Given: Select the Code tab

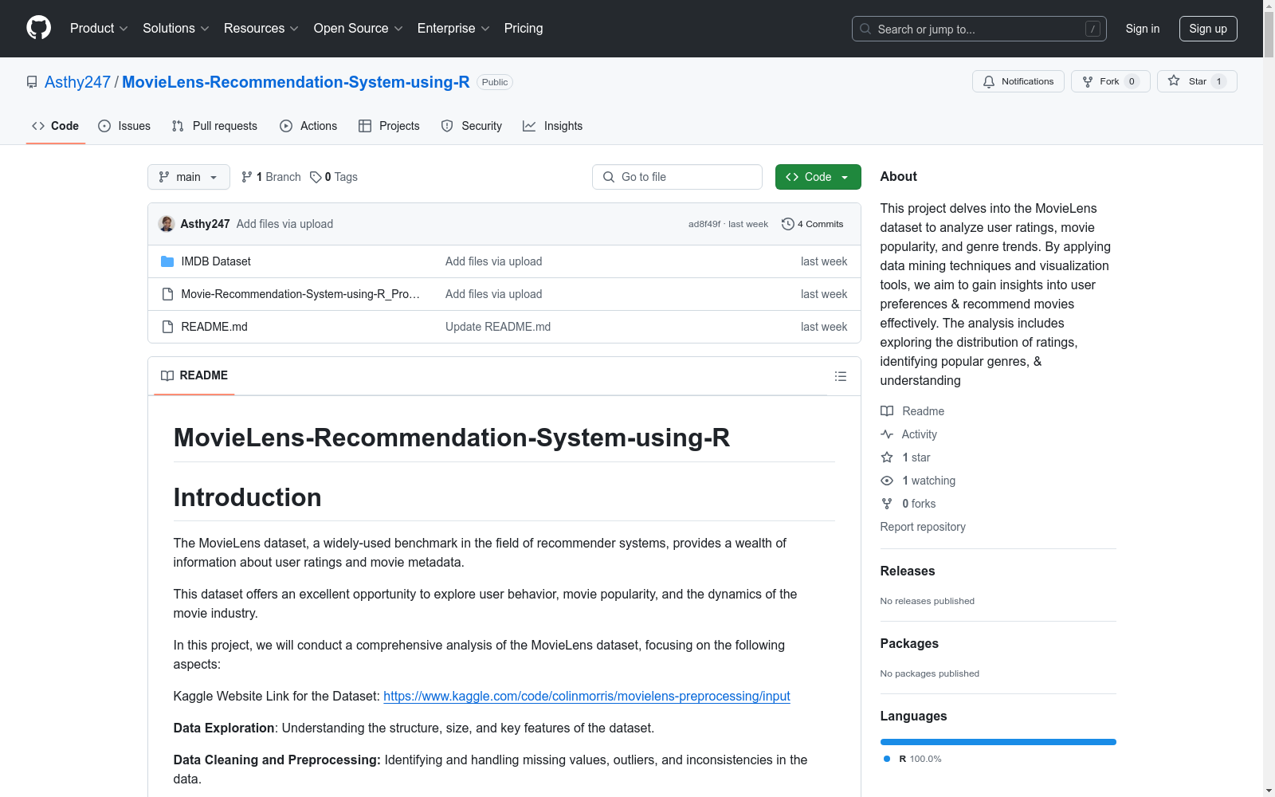Looking at the screenshot, I should [x=56, y=126].
